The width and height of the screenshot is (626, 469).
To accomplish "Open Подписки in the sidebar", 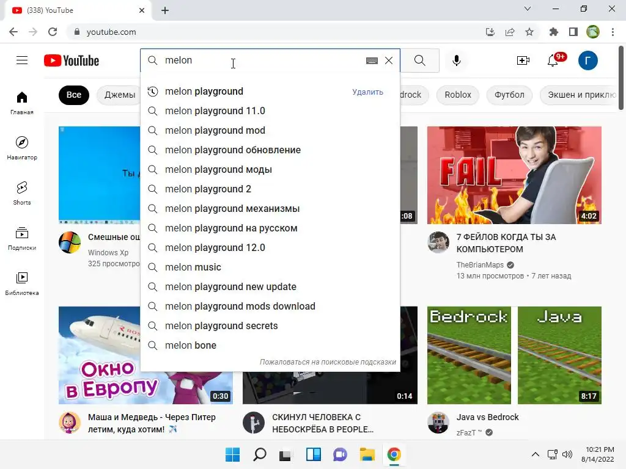I will pyautogui.click(x=22, y=239).
